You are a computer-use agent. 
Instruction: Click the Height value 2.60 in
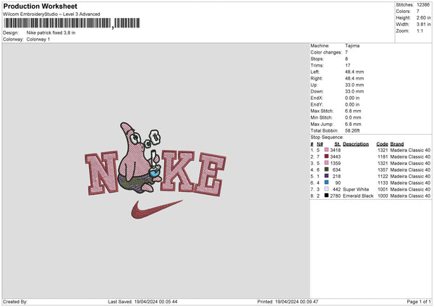coord(423,17)
